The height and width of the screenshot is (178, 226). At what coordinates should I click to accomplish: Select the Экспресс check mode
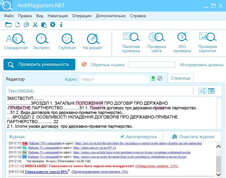pos(41,41)
